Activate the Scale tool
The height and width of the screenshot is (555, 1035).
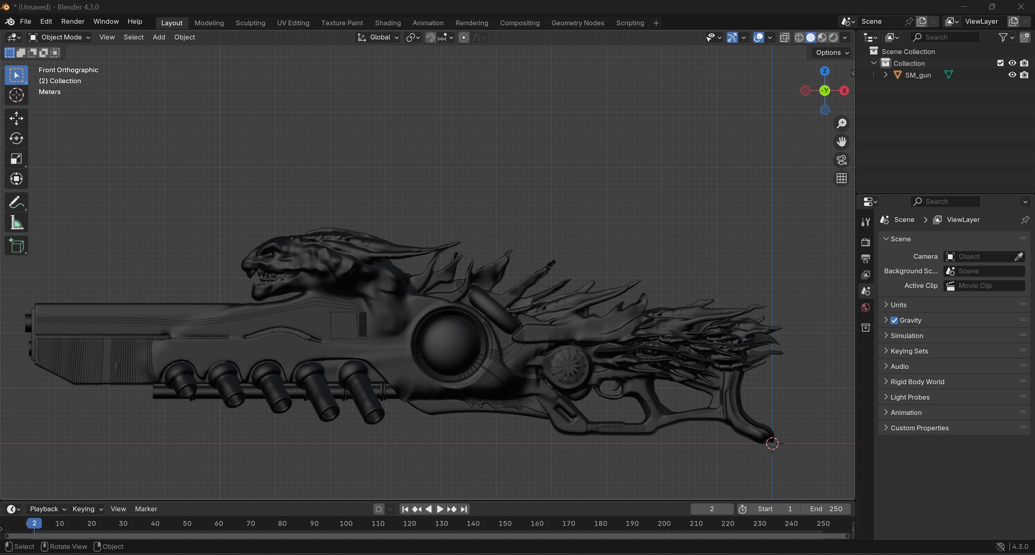(x=16, y=158)
